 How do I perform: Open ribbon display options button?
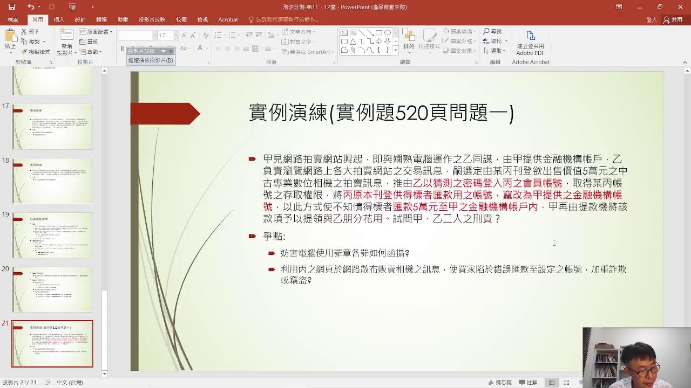(619, 7)
